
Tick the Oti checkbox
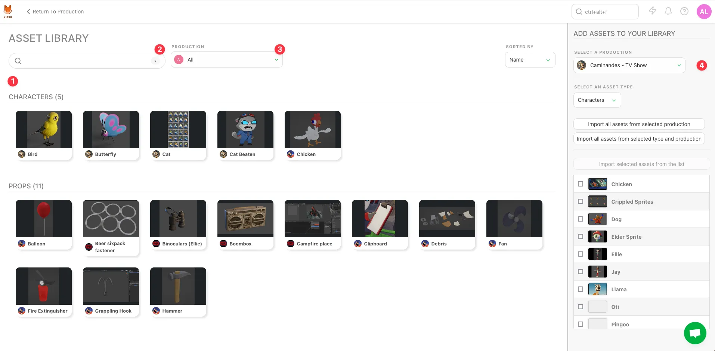[x=581, y=307]
